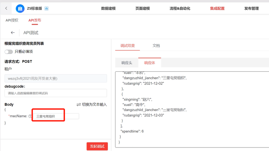The image size is (269, 151).
Task: Click the 租户 field wezq3vfl(2021用友开发者大赛)
Action: tap(56, 79)
